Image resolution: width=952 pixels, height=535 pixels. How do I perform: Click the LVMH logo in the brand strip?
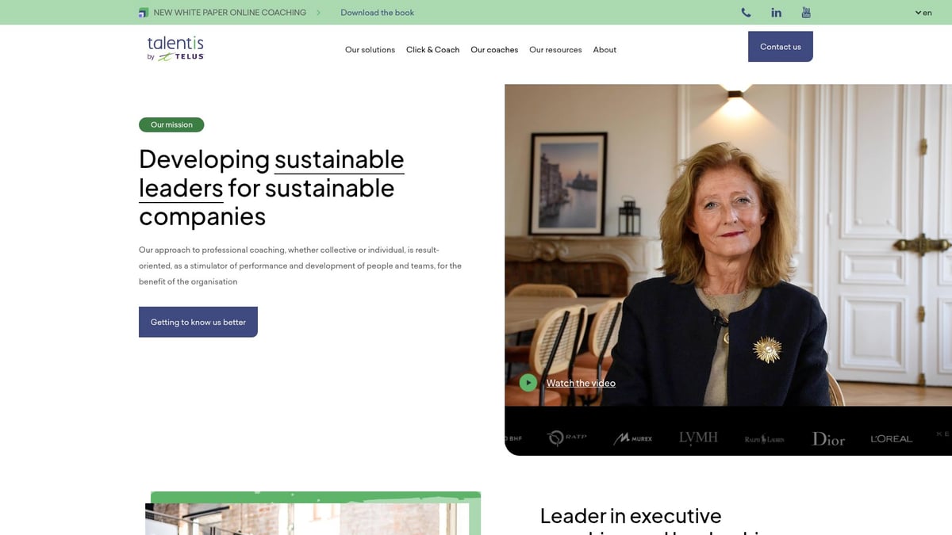coord(697,437)
